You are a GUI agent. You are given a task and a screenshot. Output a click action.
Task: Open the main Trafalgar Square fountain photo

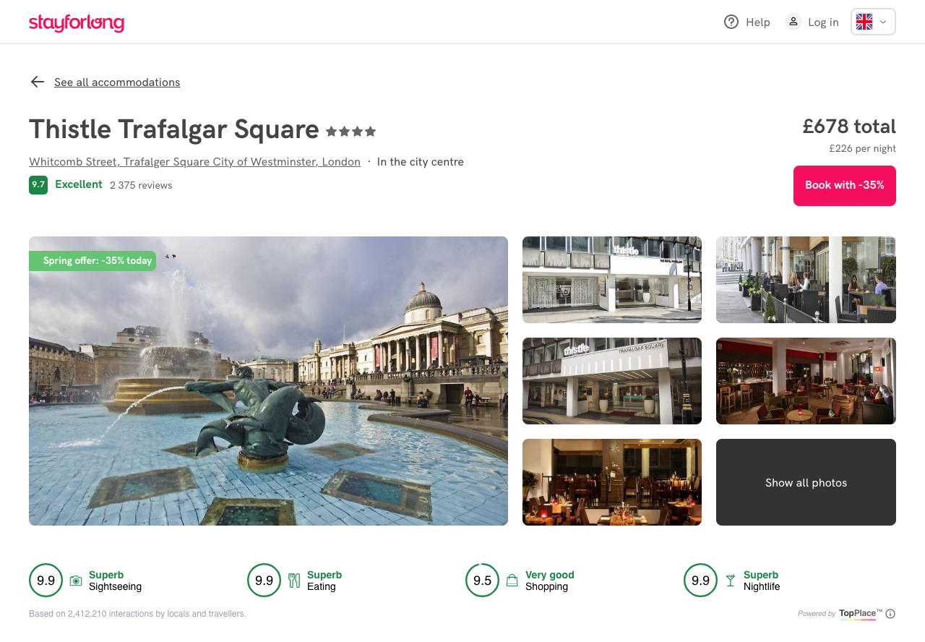[x=268, y=381]
